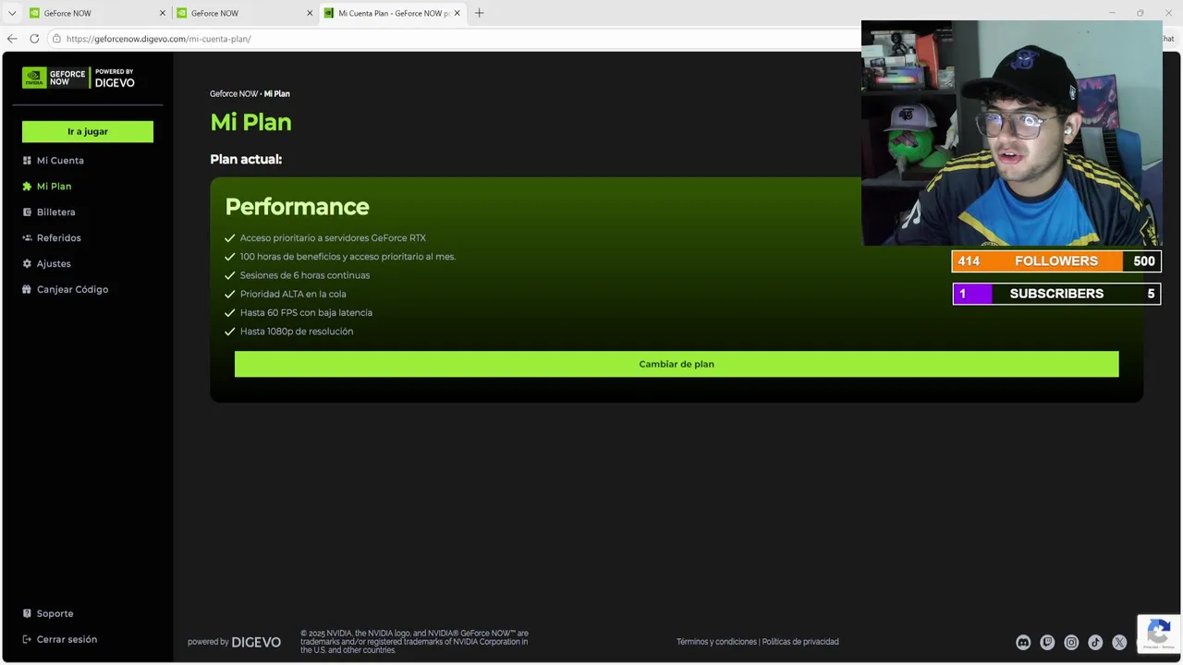Open the browser tab search dropdown
Viewport: 1183px width, 665px height.
(x=12, y=13)
